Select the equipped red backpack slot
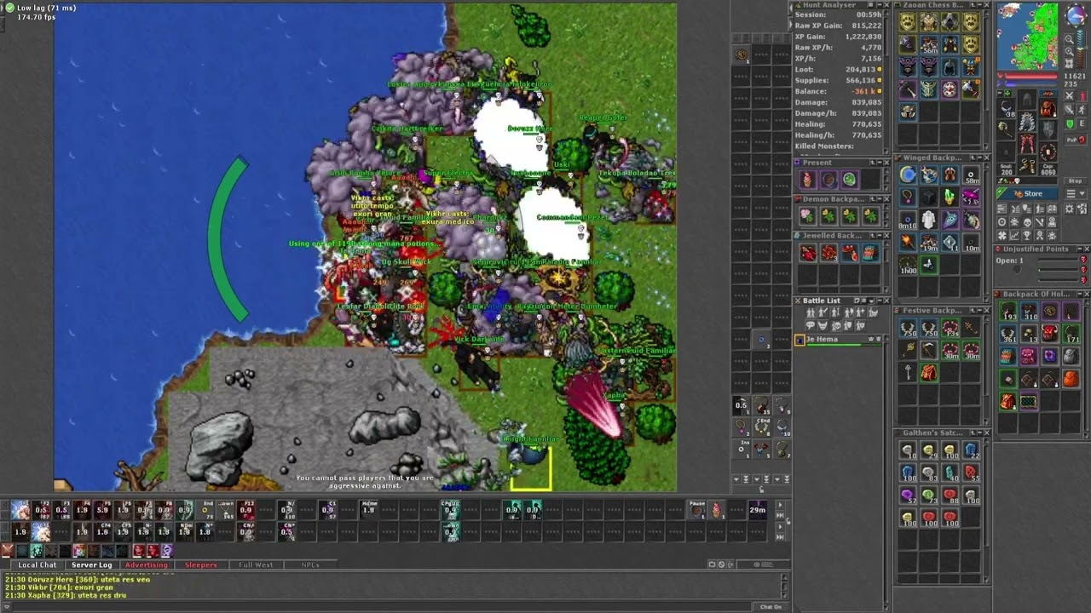 click(x=1048, y=108)
